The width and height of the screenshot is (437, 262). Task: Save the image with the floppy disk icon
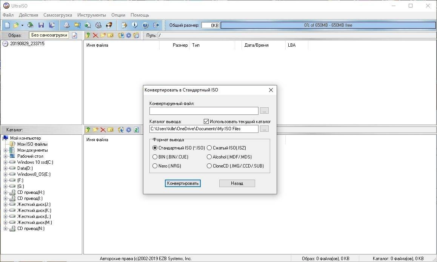41,25
